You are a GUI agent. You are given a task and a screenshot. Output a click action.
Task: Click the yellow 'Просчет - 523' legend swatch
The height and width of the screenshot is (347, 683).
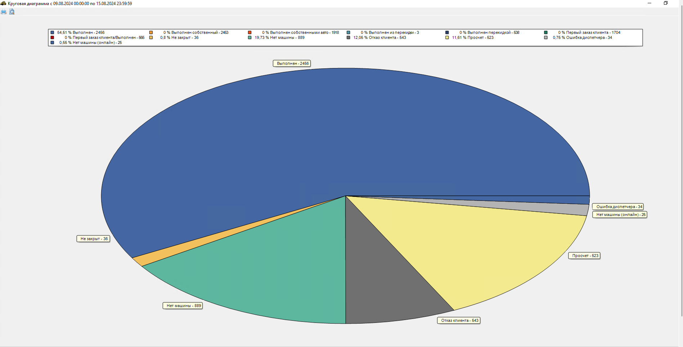[x=447, y=37]
